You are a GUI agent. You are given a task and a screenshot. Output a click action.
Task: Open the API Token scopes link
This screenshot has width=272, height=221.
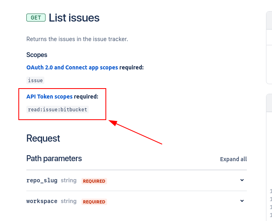[x=50, y=97]
